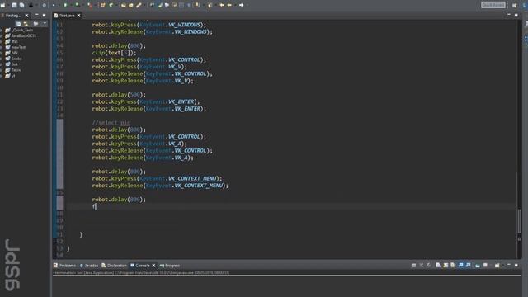Click the green Run button in toolbar
Screen dimensions: 528x297
65,5
